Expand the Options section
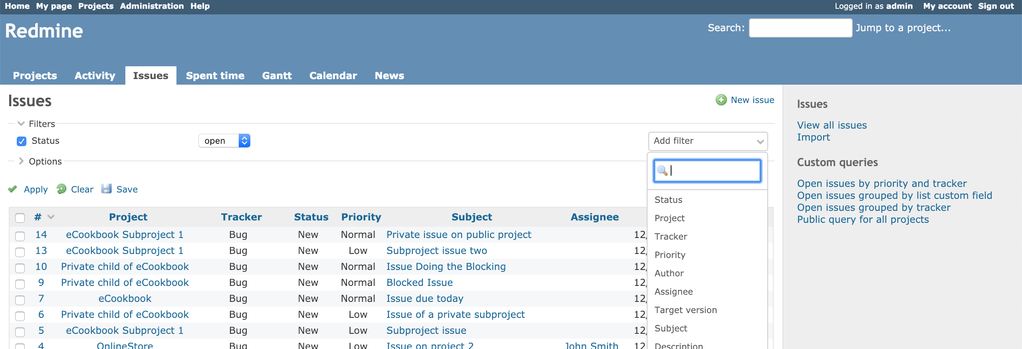Viewport: 1022px width, 349px height. [x=40, y=161]
